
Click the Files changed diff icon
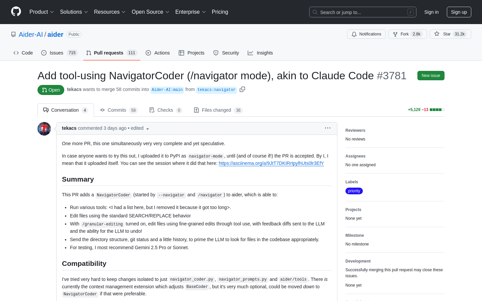click(196, 110)
